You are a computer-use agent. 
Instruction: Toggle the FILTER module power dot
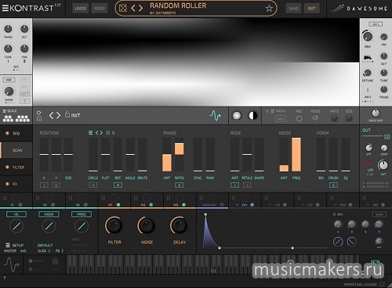coord(7,167)
